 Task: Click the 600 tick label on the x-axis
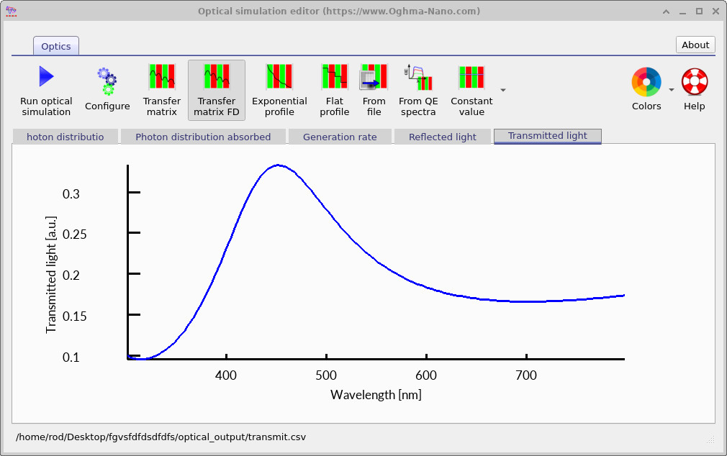pyautogui.click(x=426, y=375)
